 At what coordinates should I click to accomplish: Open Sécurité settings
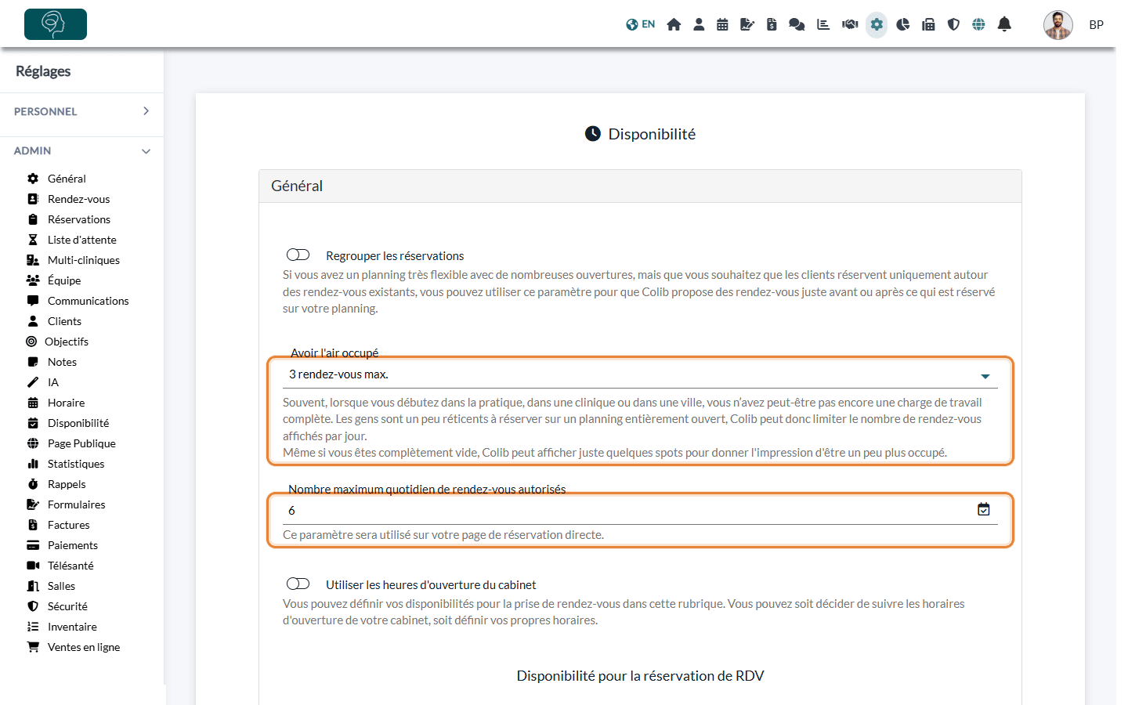pyautogui.click(x=67, y=606)
